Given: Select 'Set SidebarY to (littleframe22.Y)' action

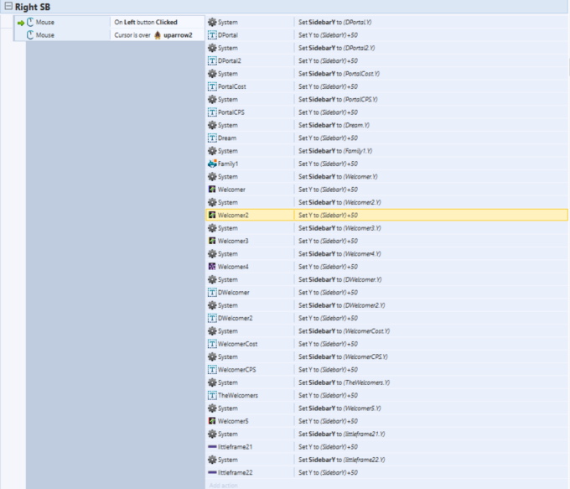Looking at the screenshot, I should coord(342,460).
